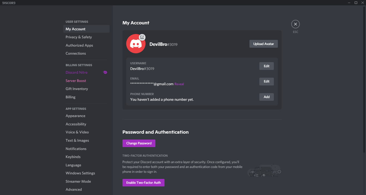Edit the email address
This screenshot has width=366, height=195.
click(x=266, y=81)
